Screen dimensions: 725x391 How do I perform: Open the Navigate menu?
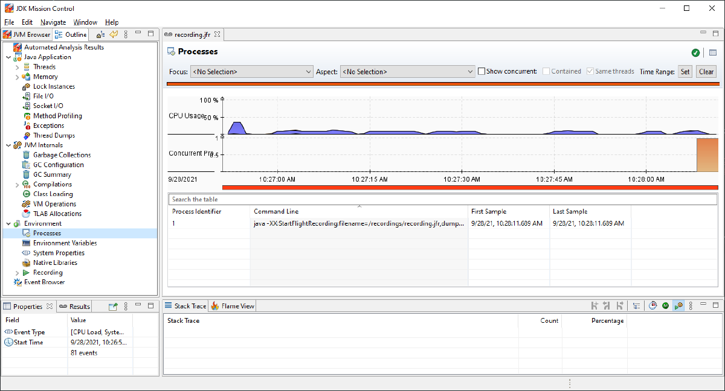tap(53, 22)
